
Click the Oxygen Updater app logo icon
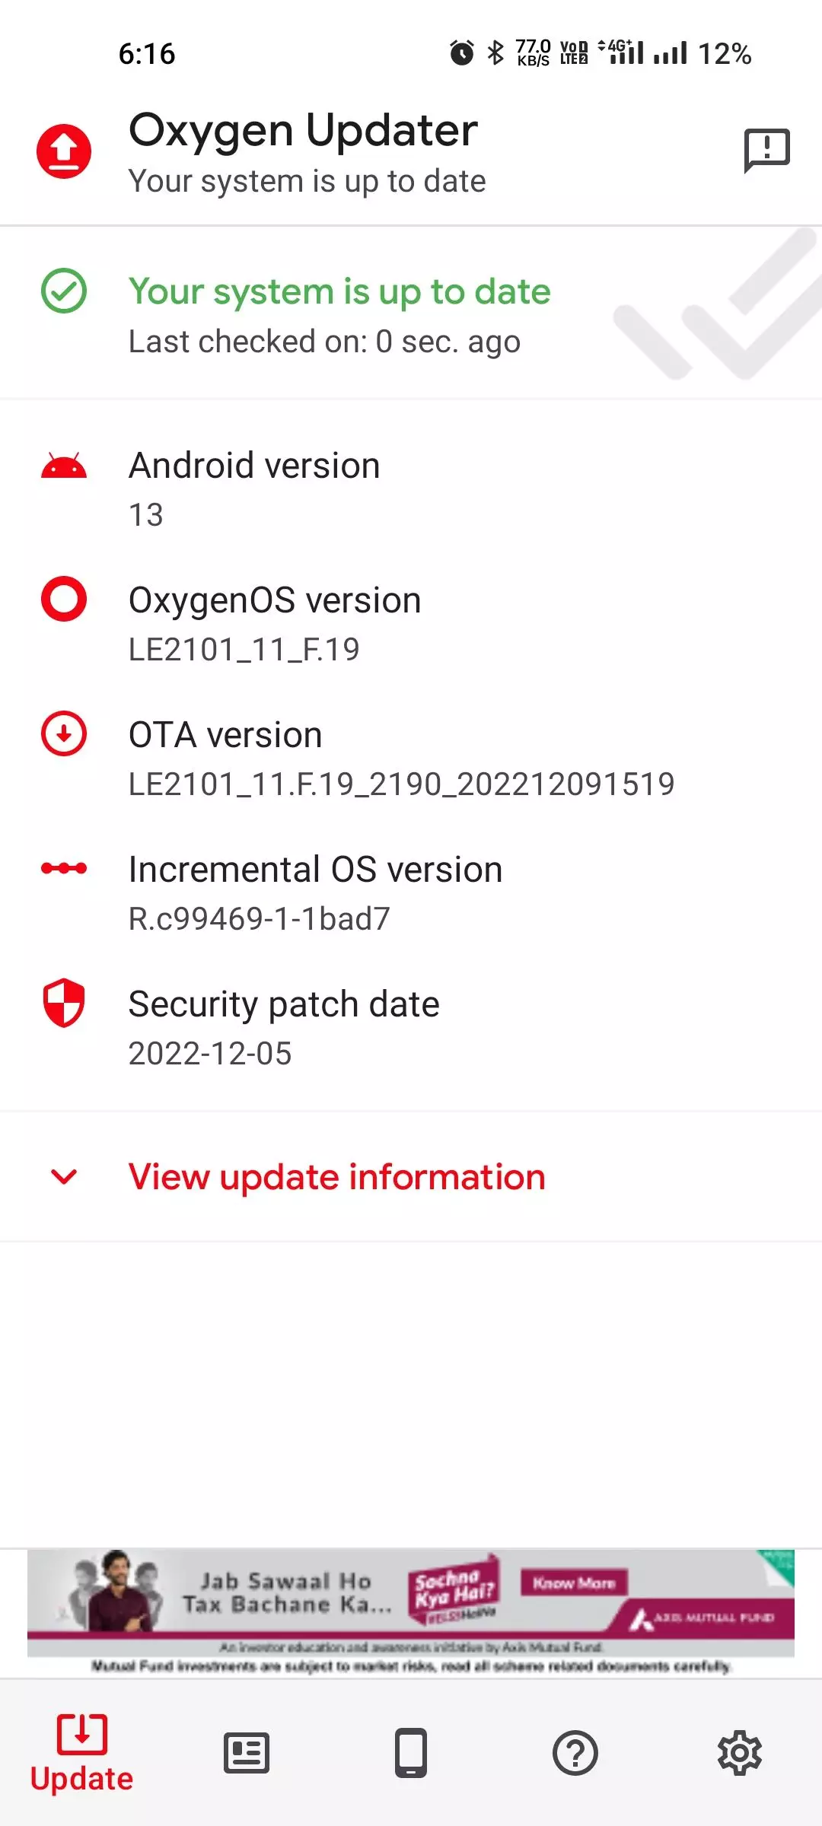click(x=64, y=149)
